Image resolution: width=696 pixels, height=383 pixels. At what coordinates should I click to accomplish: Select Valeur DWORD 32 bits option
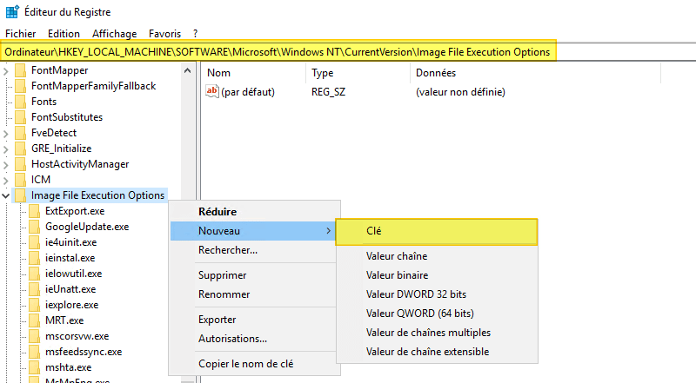coord(416,294)
